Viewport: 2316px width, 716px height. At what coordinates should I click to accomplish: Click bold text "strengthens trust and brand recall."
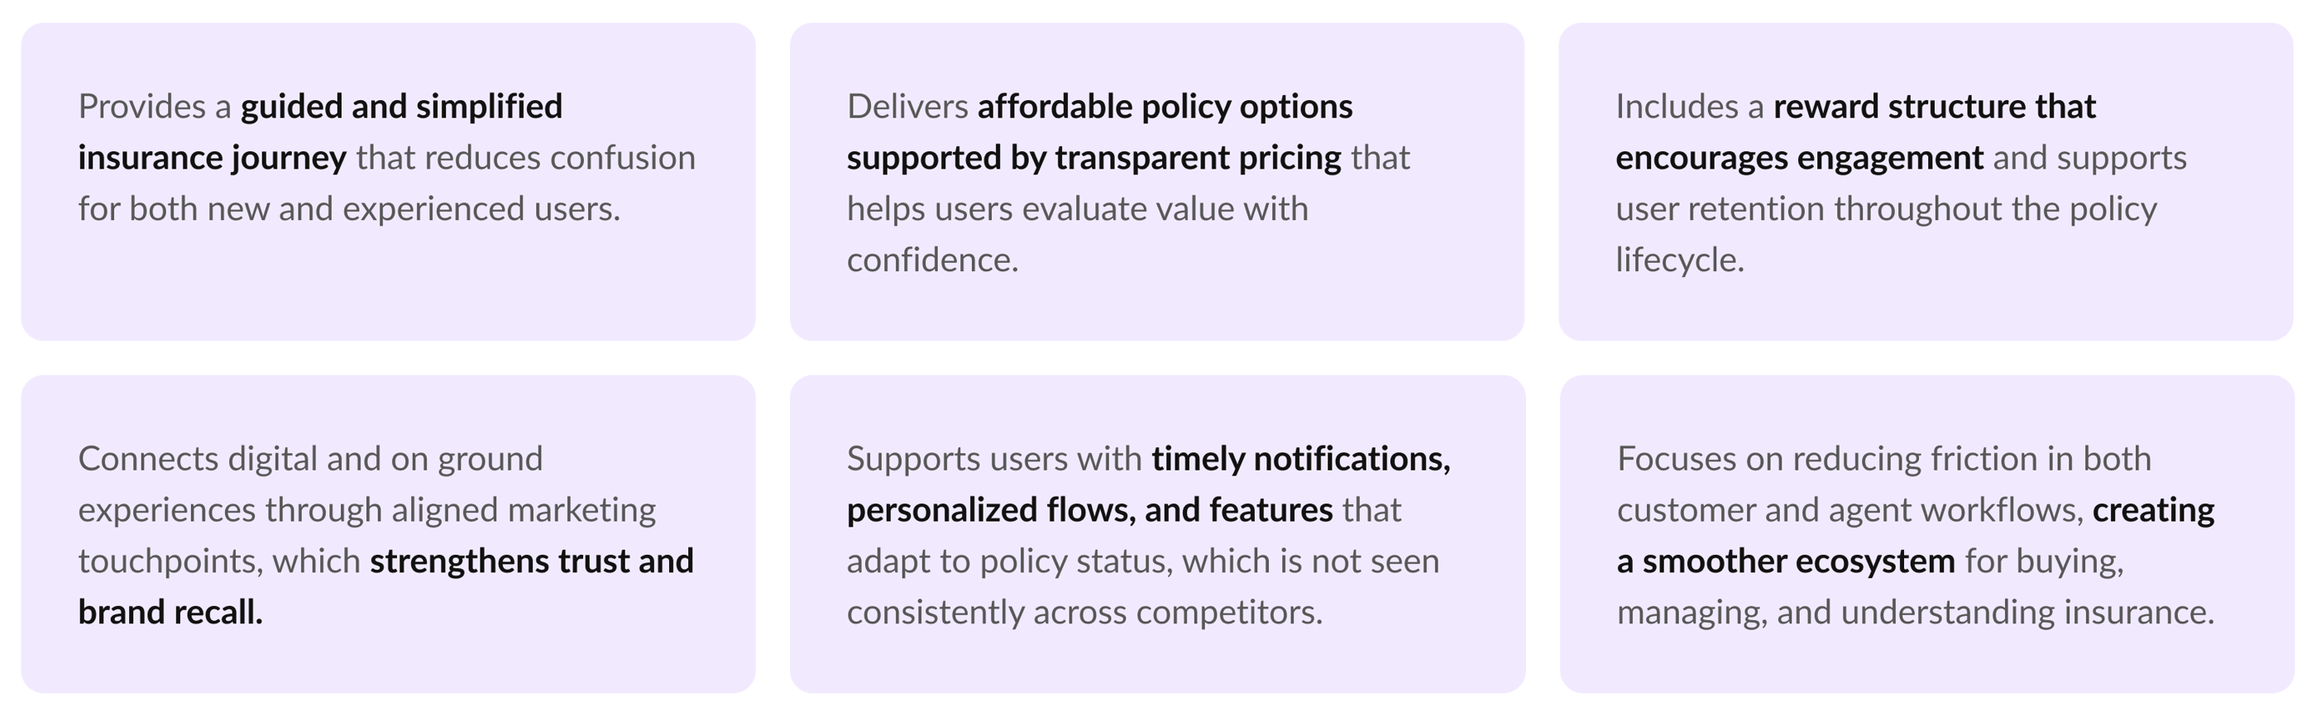(x=531, y=561)
